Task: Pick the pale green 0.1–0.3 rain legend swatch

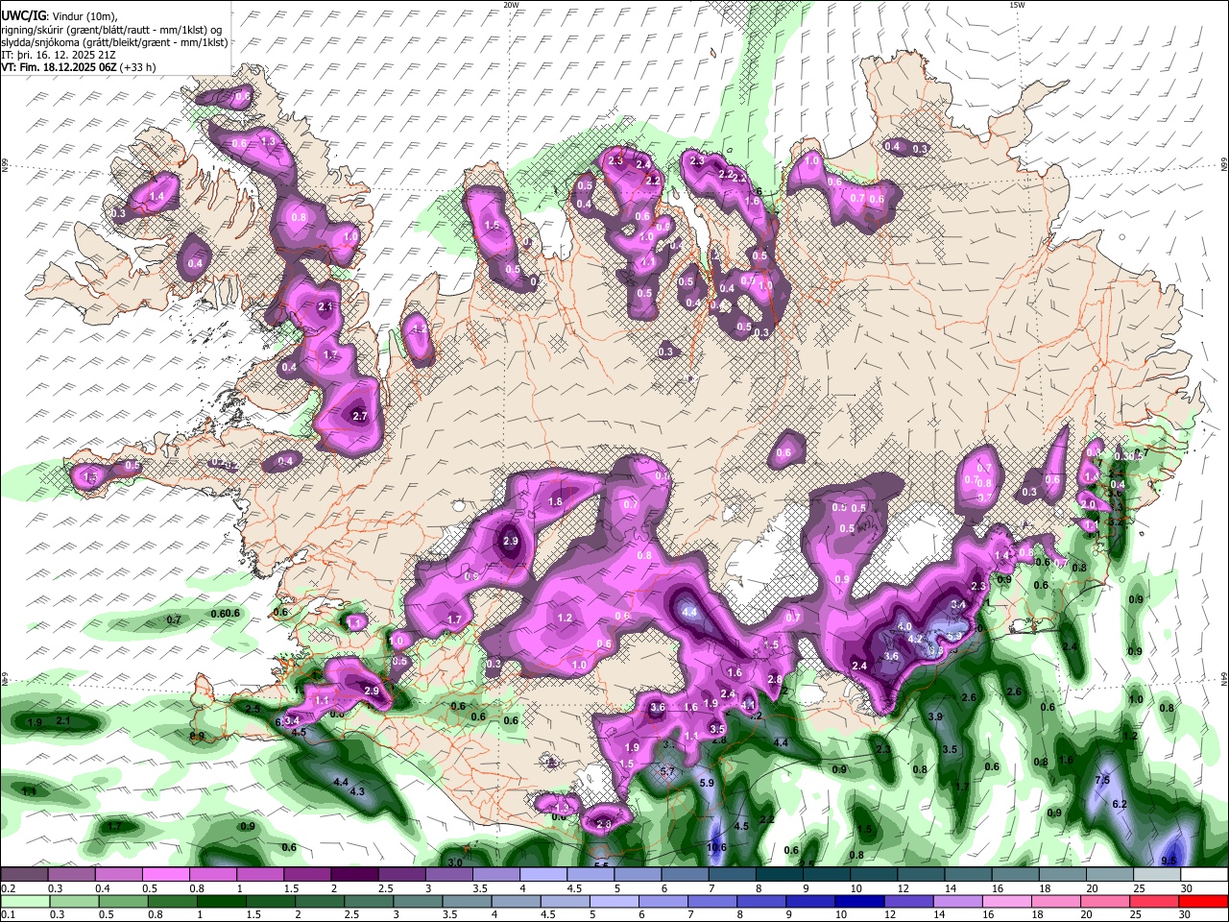Action: pyautogui.click(x=24, y=901)
